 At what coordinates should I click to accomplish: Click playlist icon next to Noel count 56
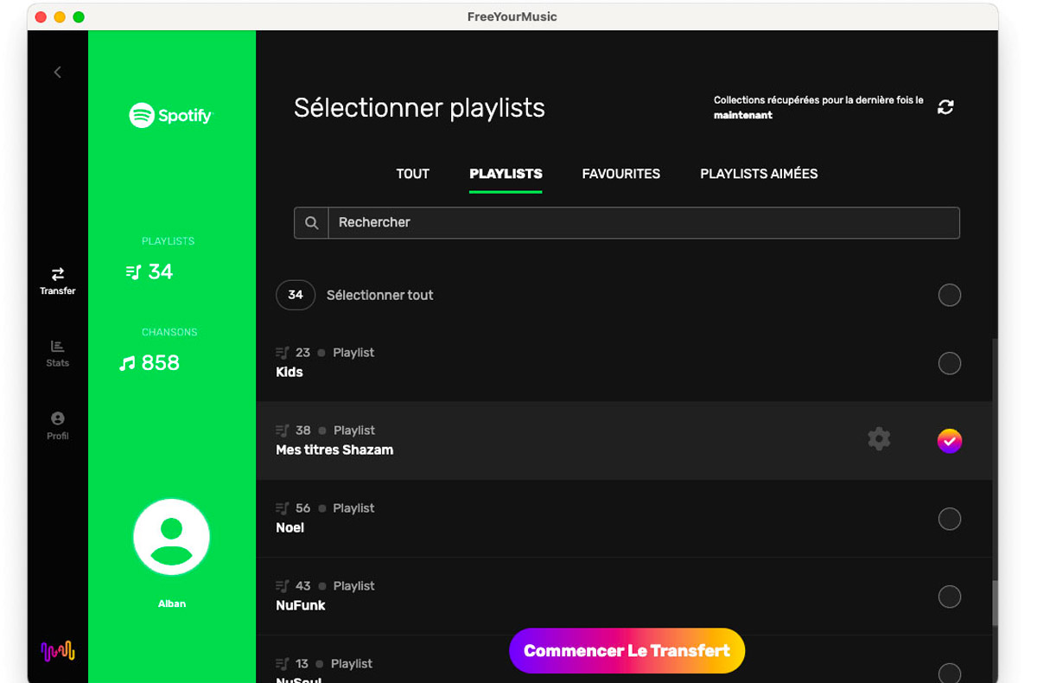coord(283,508)
